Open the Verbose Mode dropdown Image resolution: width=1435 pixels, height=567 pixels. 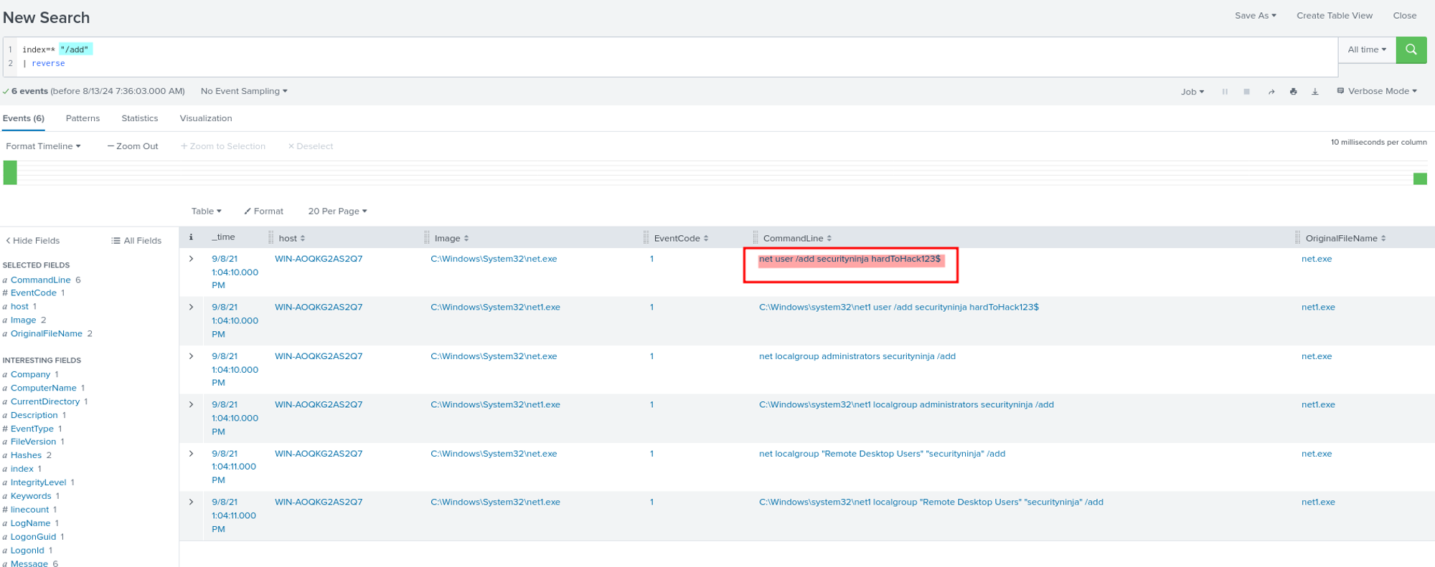[x=1377, y=91]
